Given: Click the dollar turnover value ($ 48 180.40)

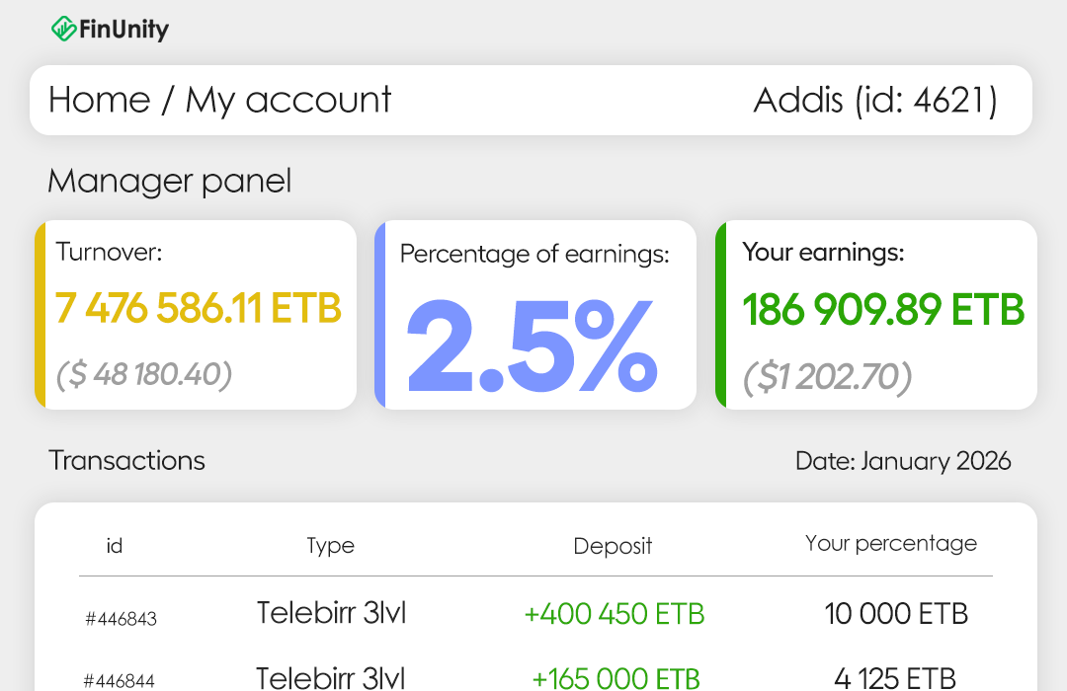Looking at the screenshot, I should point(144,375).
